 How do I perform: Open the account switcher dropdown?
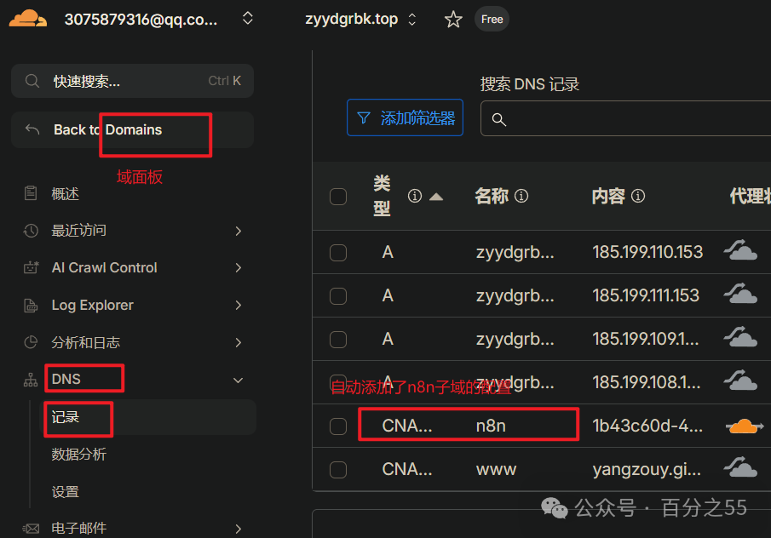click(x=247, y=19)
